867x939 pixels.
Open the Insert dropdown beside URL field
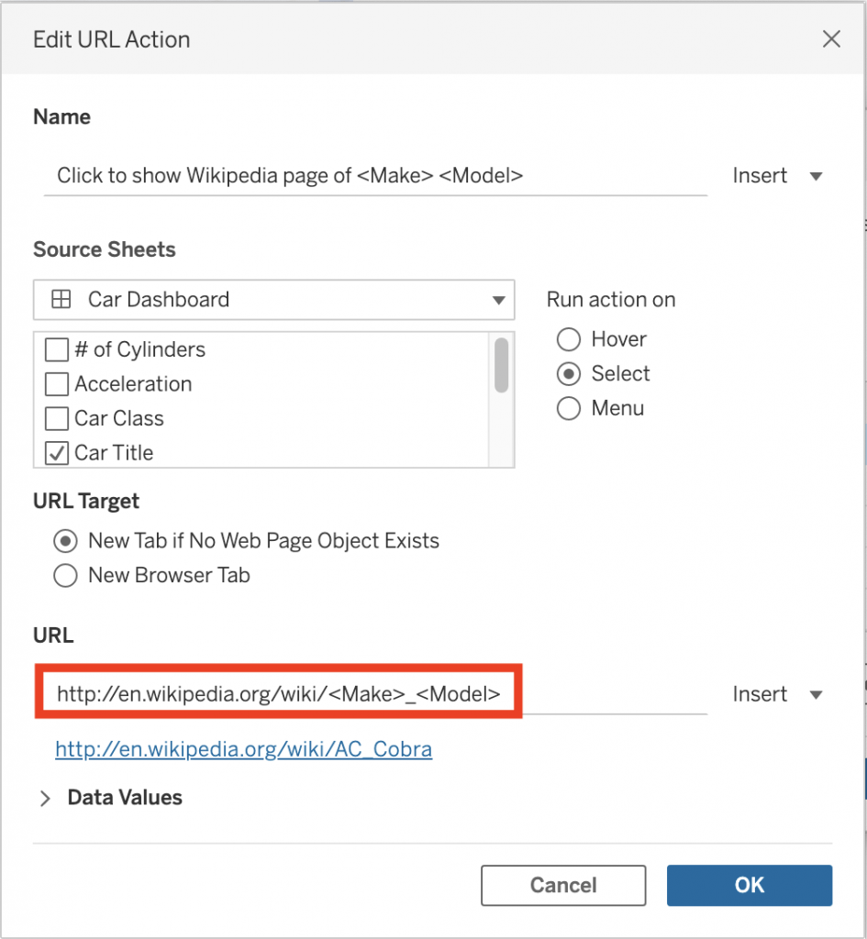[x=777, y=694]
